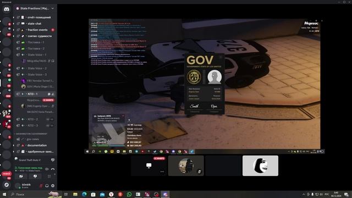The width and height of the screenshot is (352, 198).
Task: Open options dots on stream tile
Action: coord(162,172)
